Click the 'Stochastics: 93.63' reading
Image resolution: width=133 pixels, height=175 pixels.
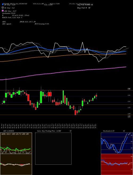pyautogui.click(x=9, y=13)
